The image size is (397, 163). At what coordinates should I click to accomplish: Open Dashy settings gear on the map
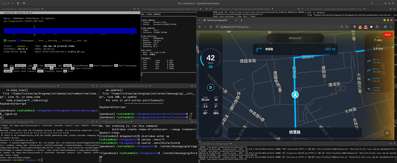387,133
